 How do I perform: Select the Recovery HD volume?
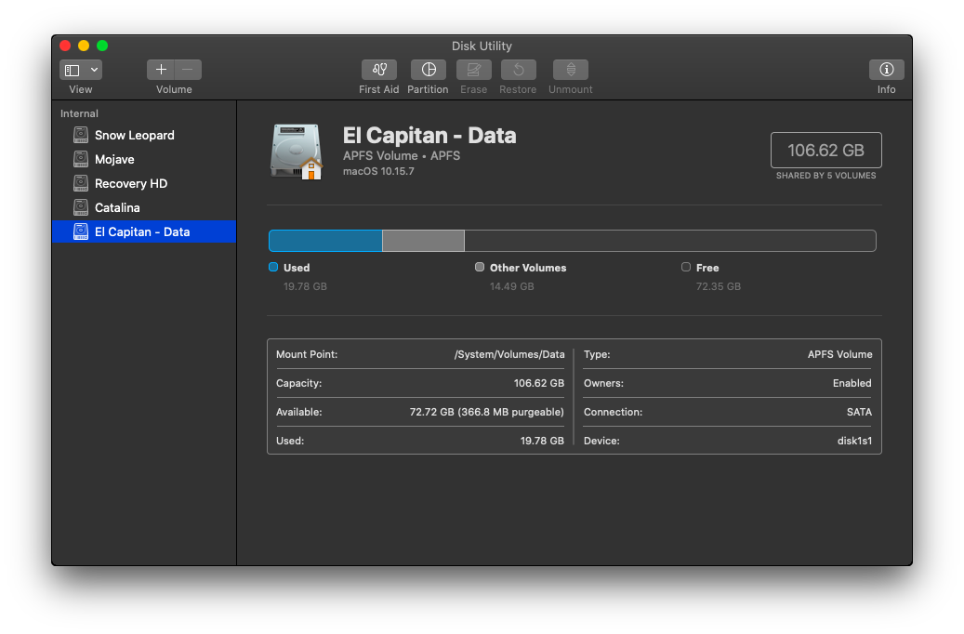[144, 183]
